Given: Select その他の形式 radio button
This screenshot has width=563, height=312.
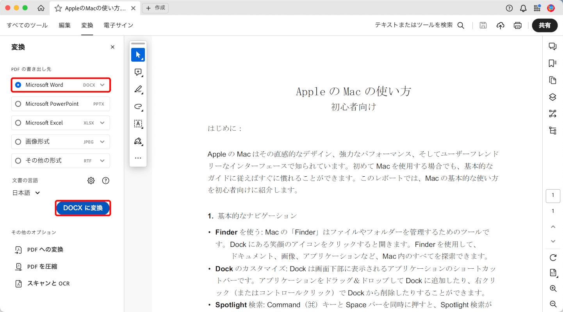Looking at the screenshot, I should tap(18, 161).
